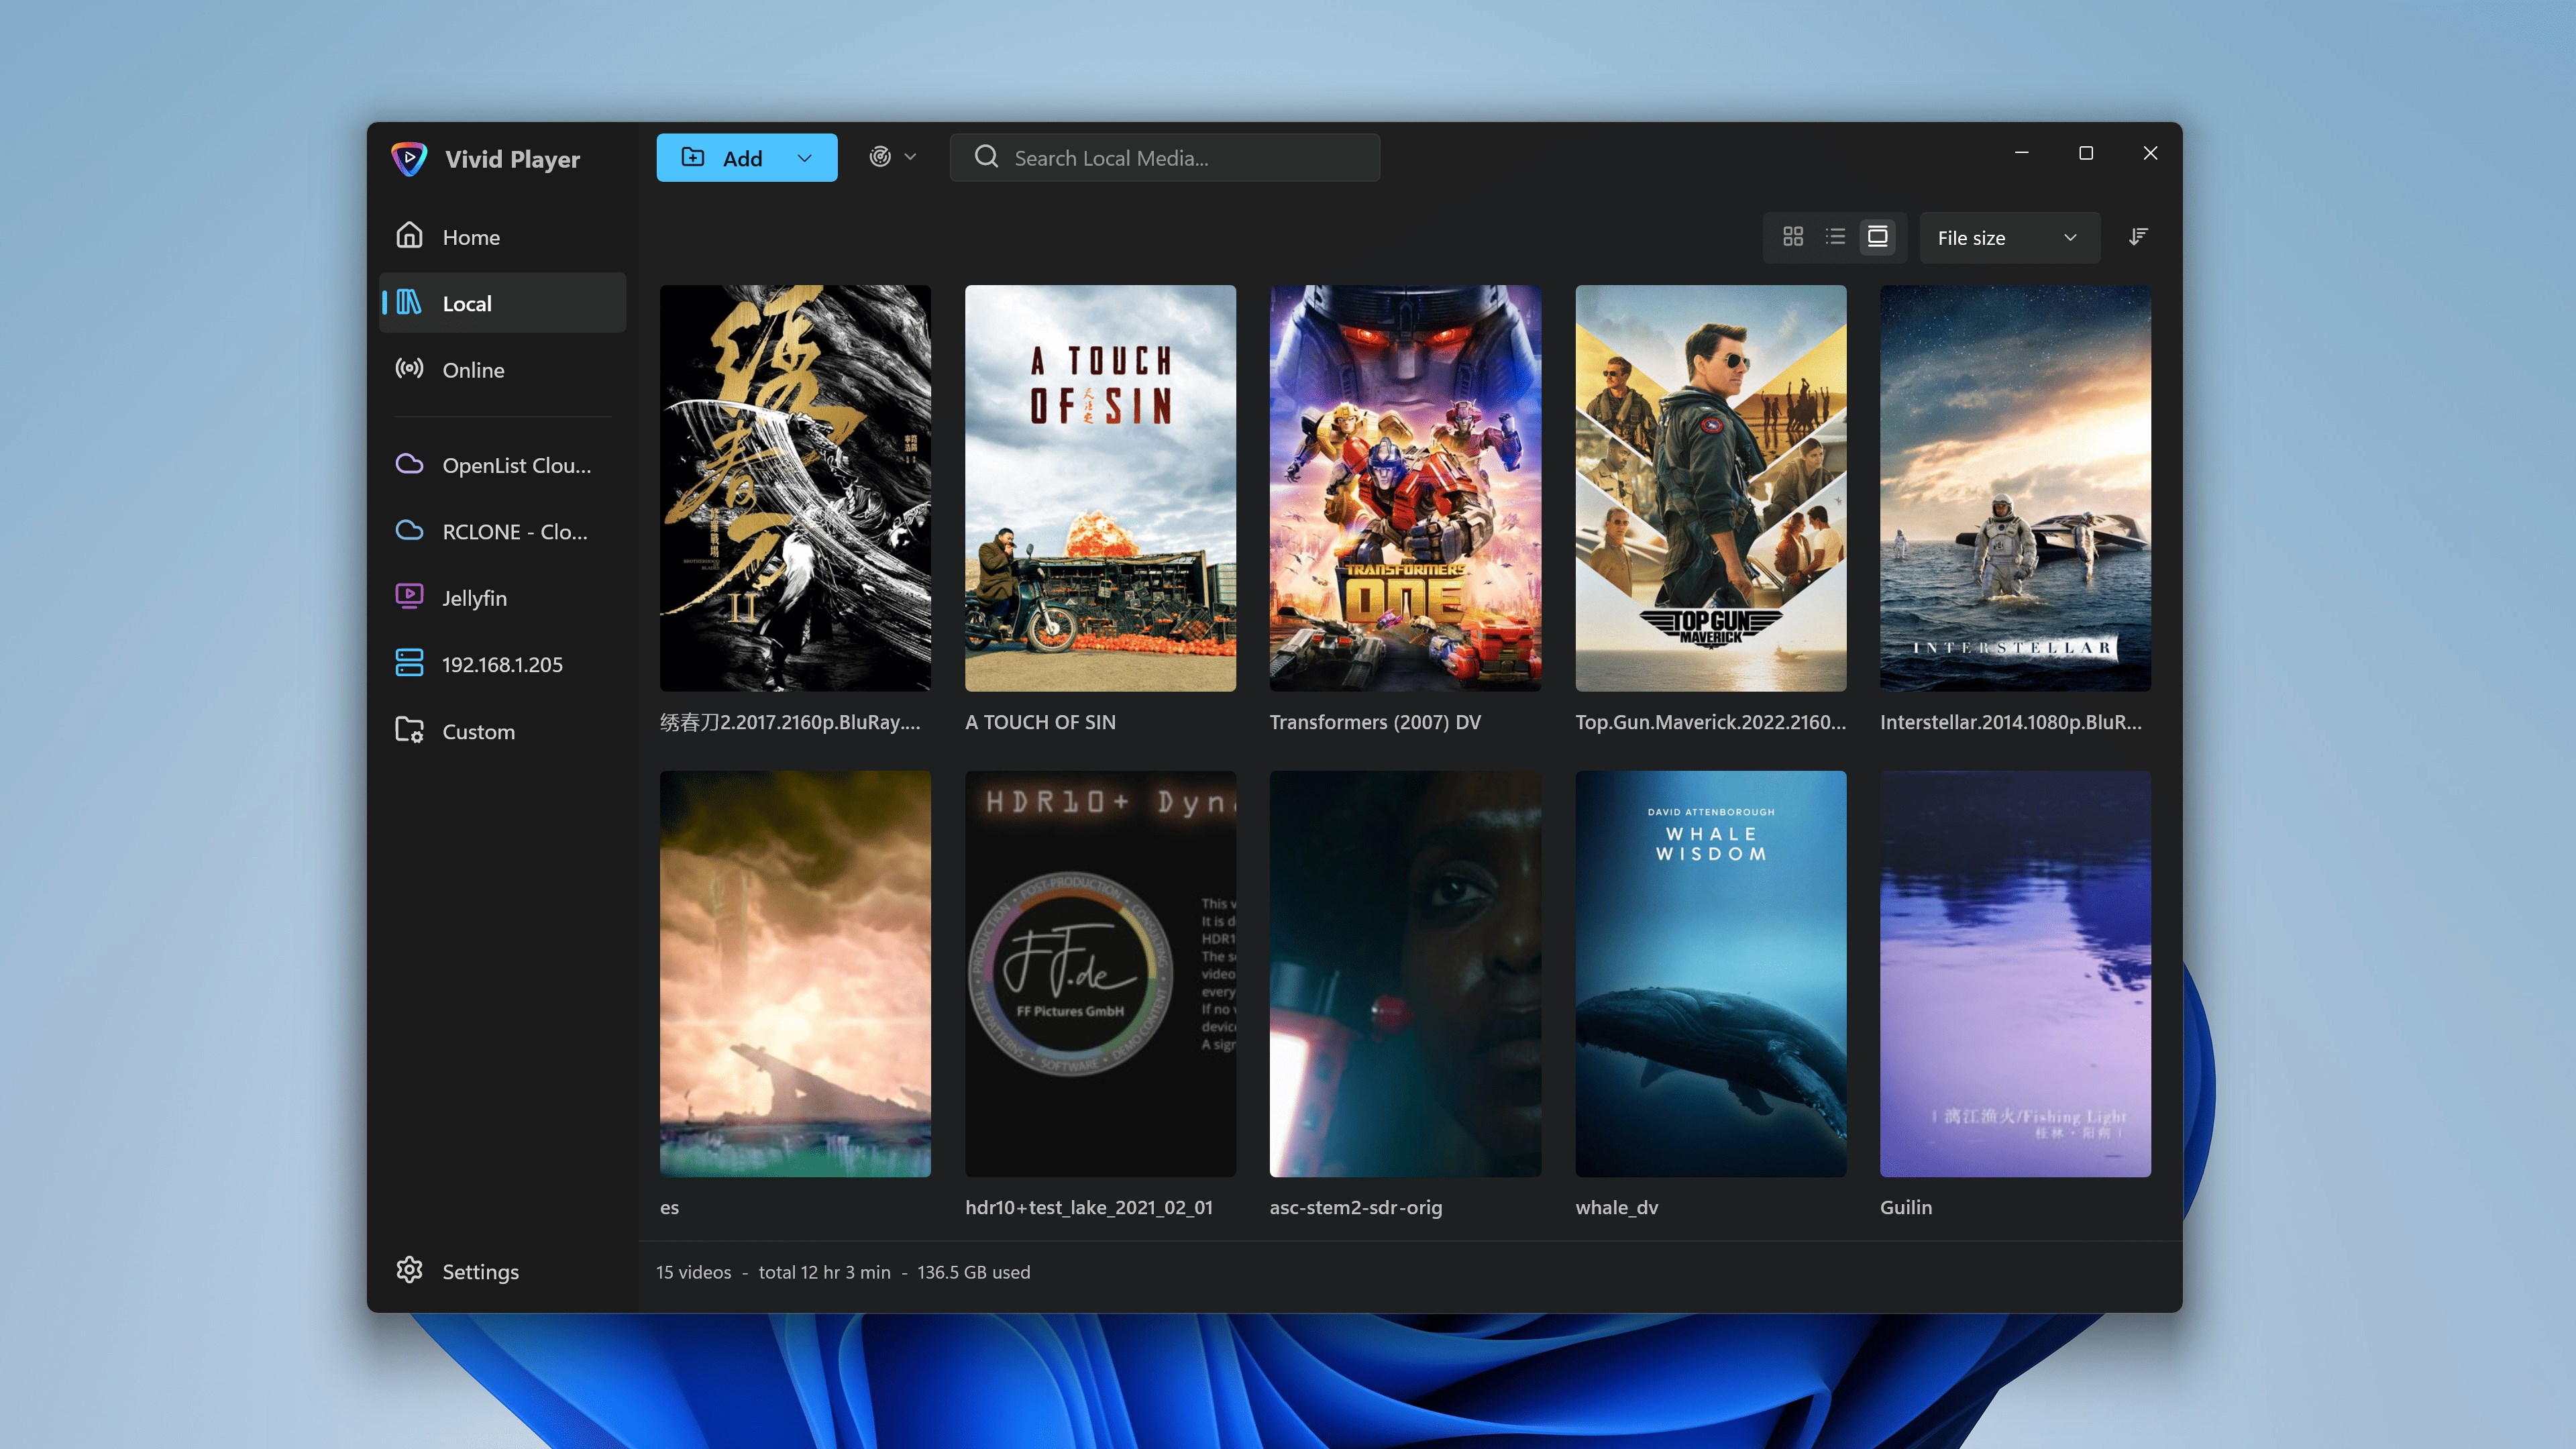Minimize the Vivid Player window

[2022, 153]
